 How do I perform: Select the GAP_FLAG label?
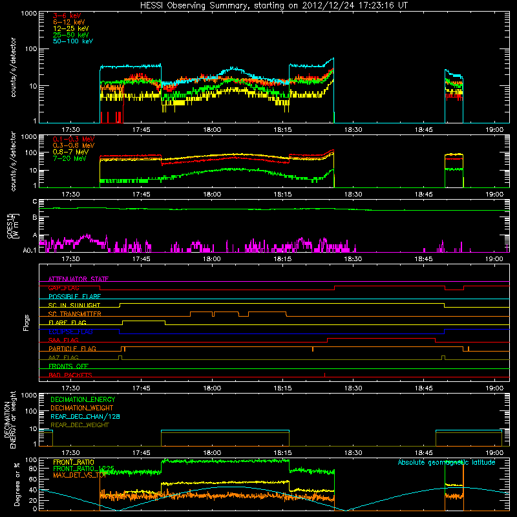coord(63,288)
